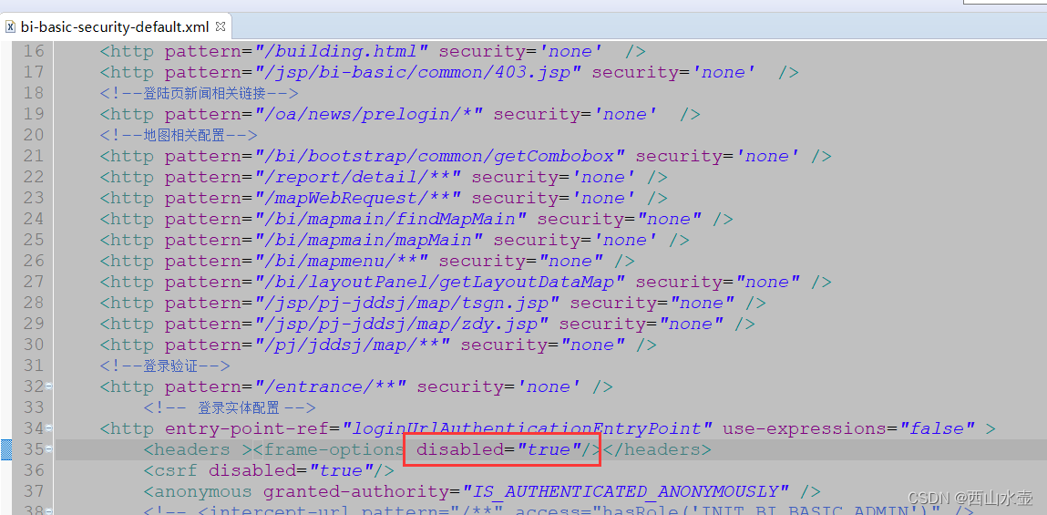
Task: Collapse the http entry-point-ref block at line 34
Action: click(x=49, y=428)
